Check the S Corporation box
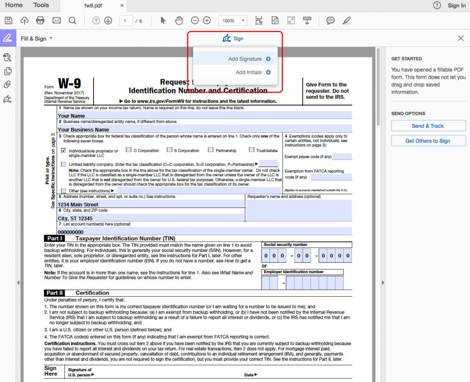 tap(170, 150)
